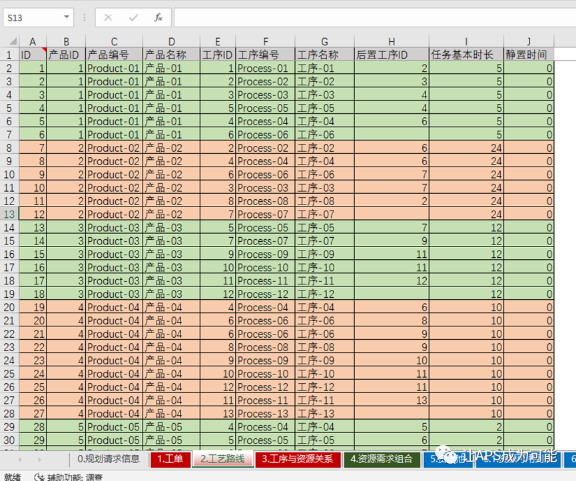Click Process-12 cell in row 26

tap(266, 387)
